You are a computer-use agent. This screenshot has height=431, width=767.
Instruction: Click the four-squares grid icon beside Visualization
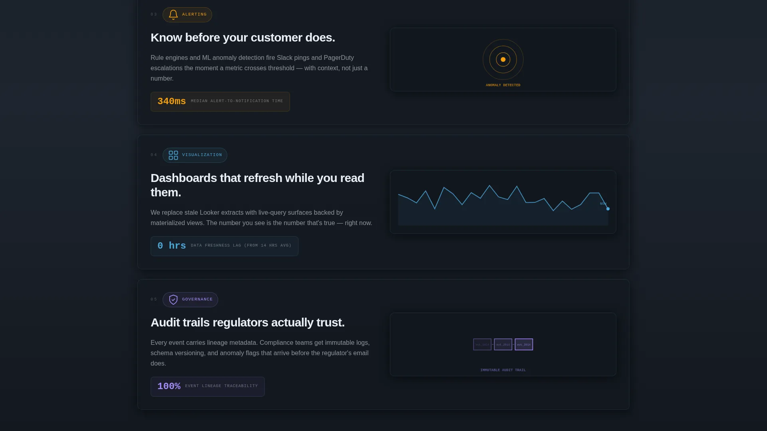173,155
